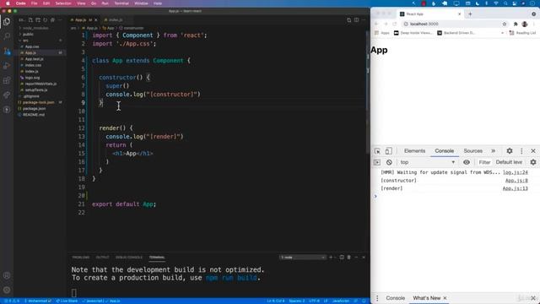
Task: Open the Extensions view
Action: point(7,80)
